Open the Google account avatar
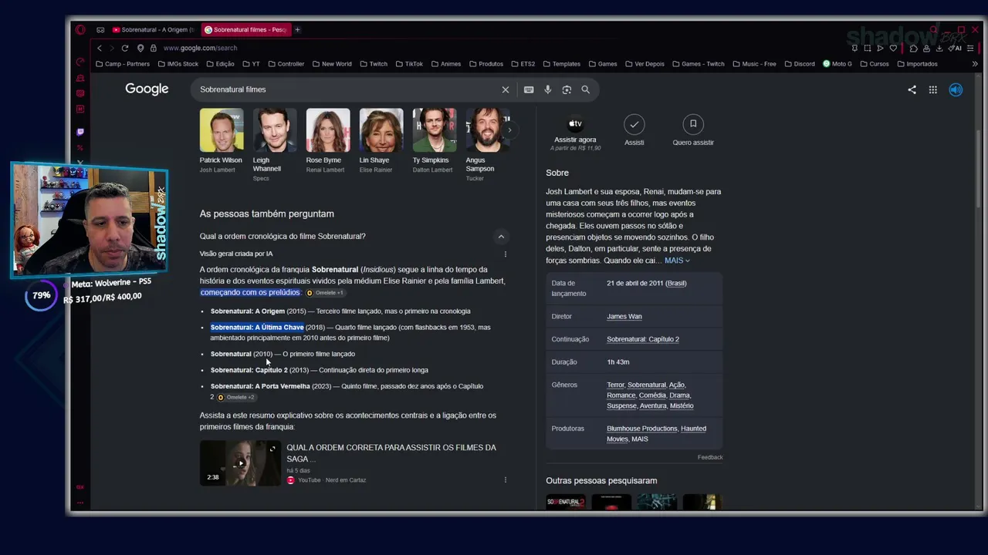988x555 pixels. [956, 89]
